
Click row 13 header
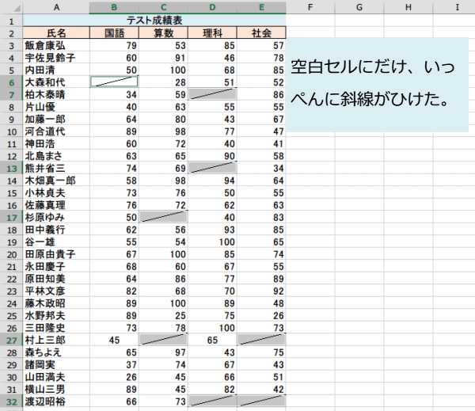click(11, 169)
